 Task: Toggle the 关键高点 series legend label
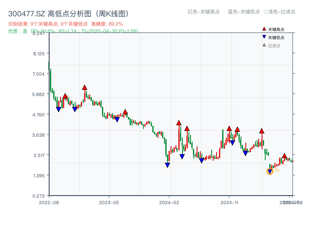pos(276,29)
